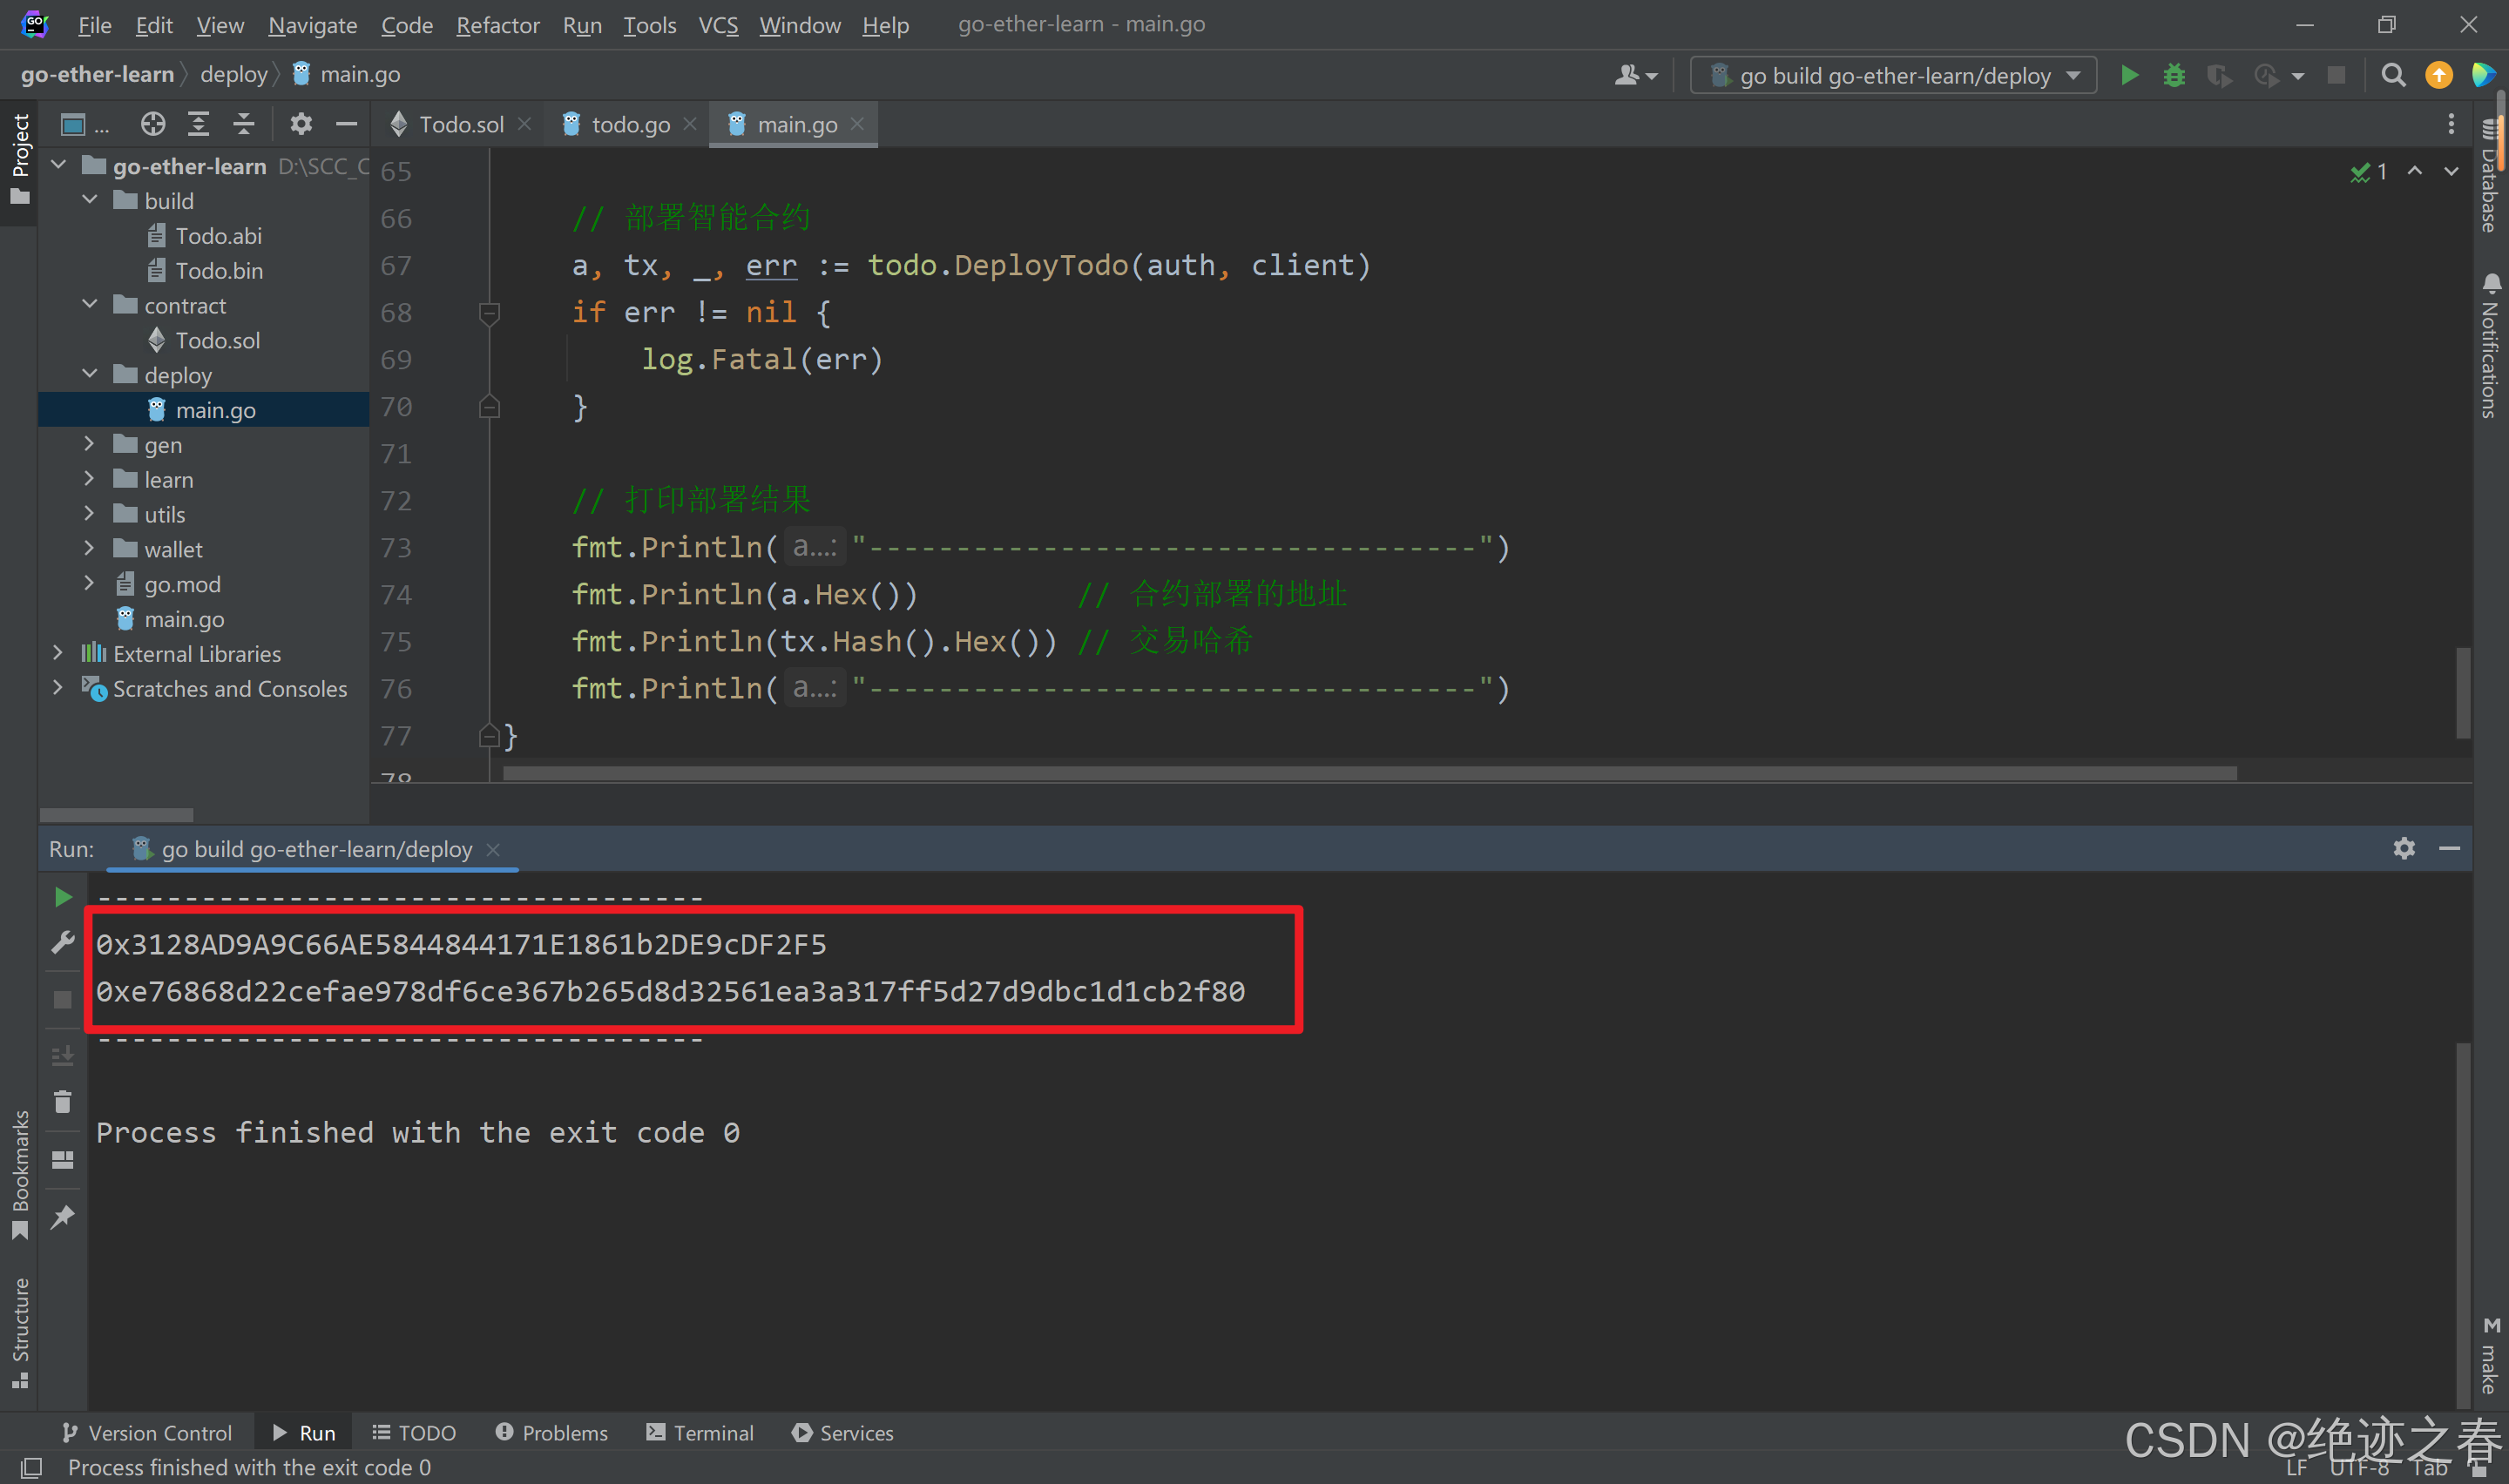2509x1484 pixels.
Task: Click the profiler run icon
Action: point(2267,75)
